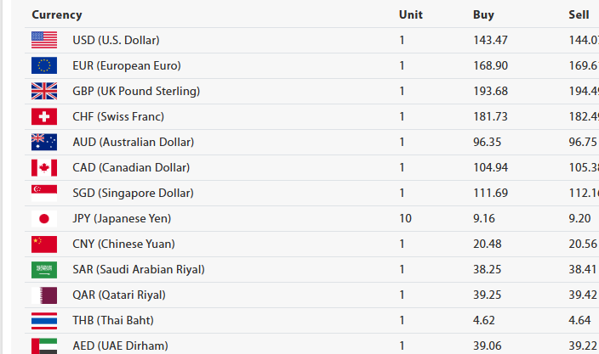The image size is (599, 354).
Task: Click the Thailand flag icon
Action: (x=44, y=320)
